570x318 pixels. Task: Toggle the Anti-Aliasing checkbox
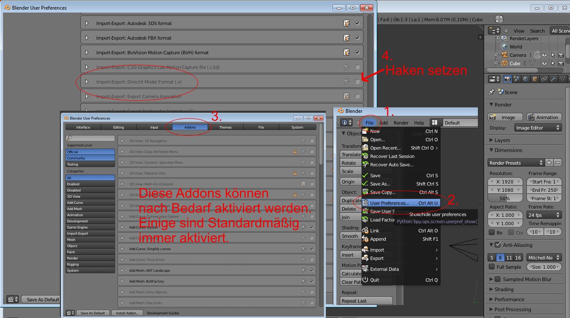[498, 245]
